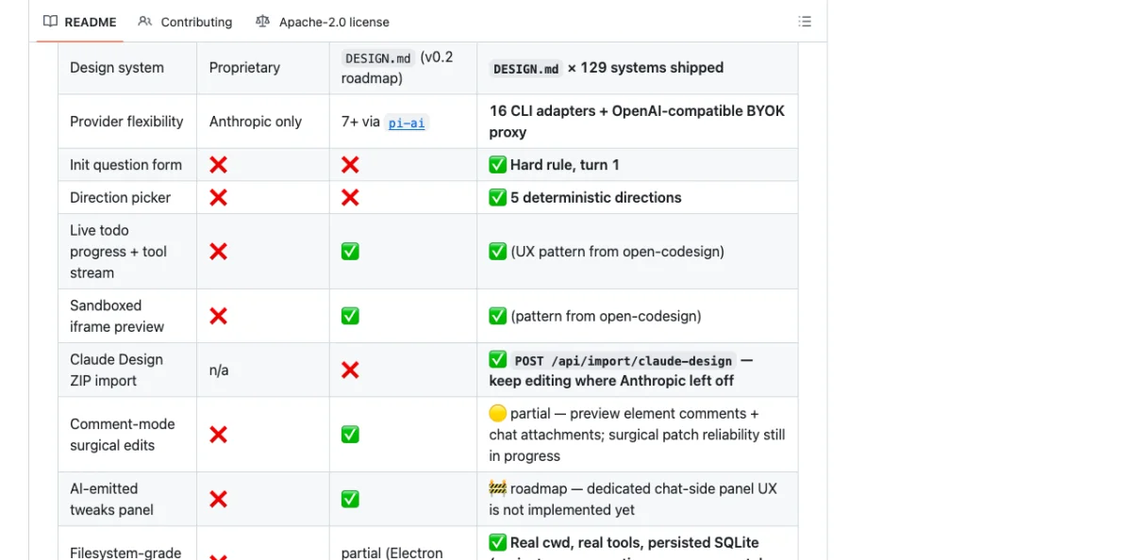Select the 'Direction picker' cell
This screenshot has height=560, width=1132.
127,198
